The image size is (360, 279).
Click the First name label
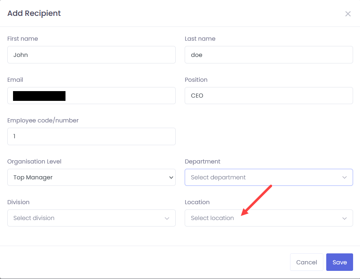[x=22, y=39]
